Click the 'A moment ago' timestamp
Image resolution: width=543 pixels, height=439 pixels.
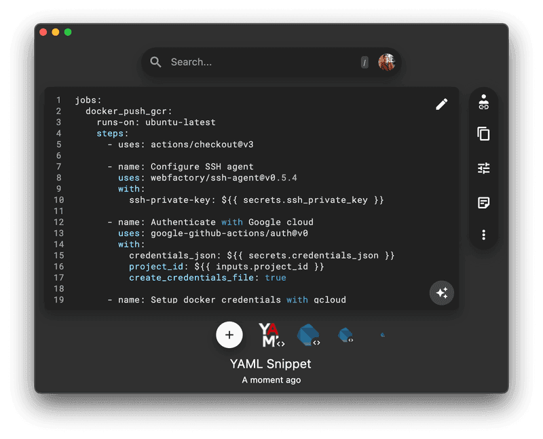[271, 380]
